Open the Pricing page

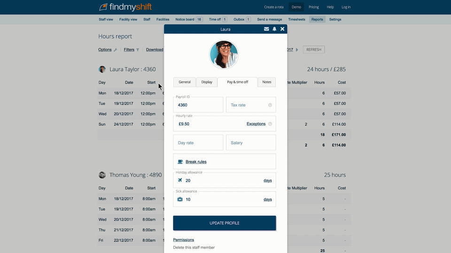pos(313,7)
